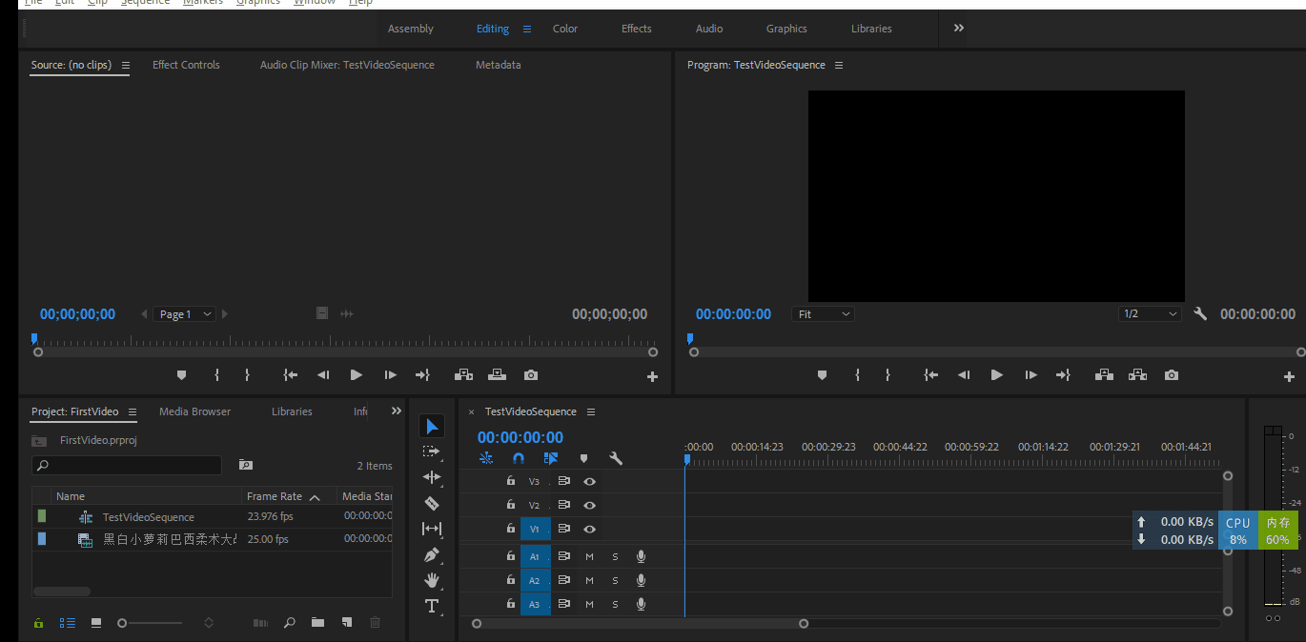Click the Project panel search field

click(x=127, y=466)
